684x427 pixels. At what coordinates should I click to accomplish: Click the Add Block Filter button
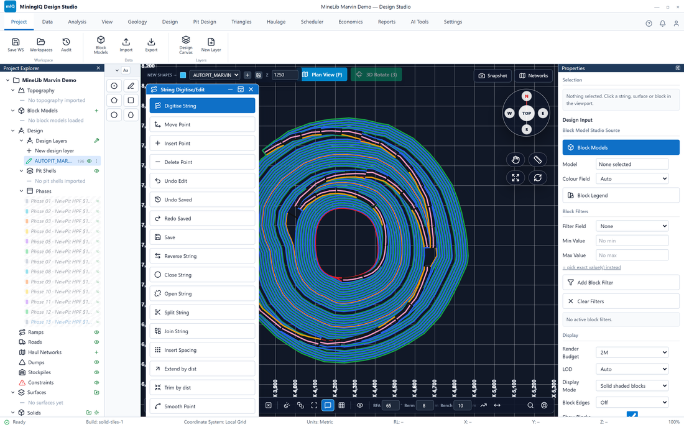(x=621, y=283)
